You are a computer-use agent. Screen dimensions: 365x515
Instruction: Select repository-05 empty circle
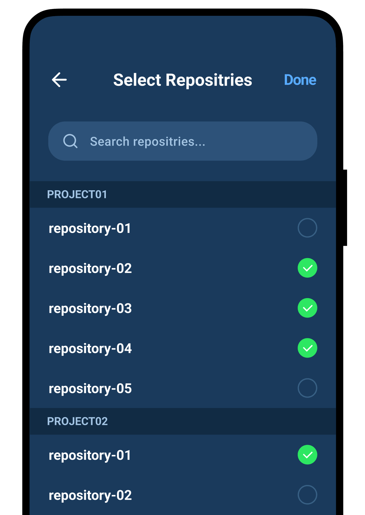[307, 388]
